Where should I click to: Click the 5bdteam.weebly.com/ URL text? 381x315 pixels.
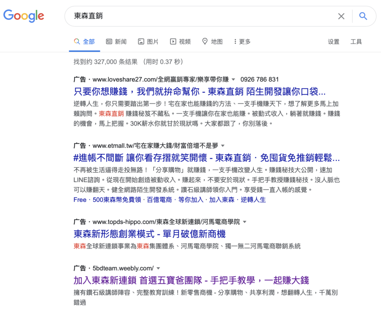[x=123, y=269]
